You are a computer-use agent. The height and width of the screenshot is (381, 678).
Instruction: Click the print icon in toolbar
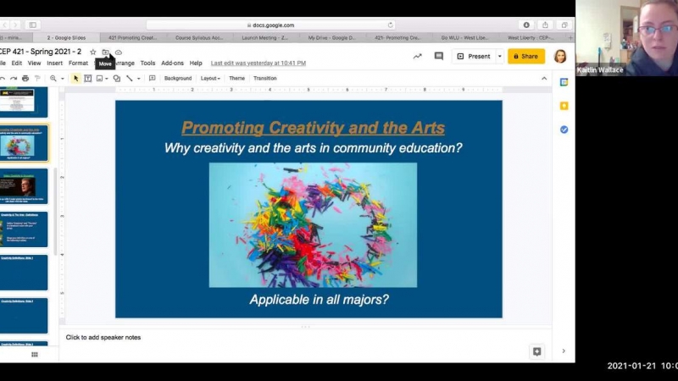pos(25,78)
